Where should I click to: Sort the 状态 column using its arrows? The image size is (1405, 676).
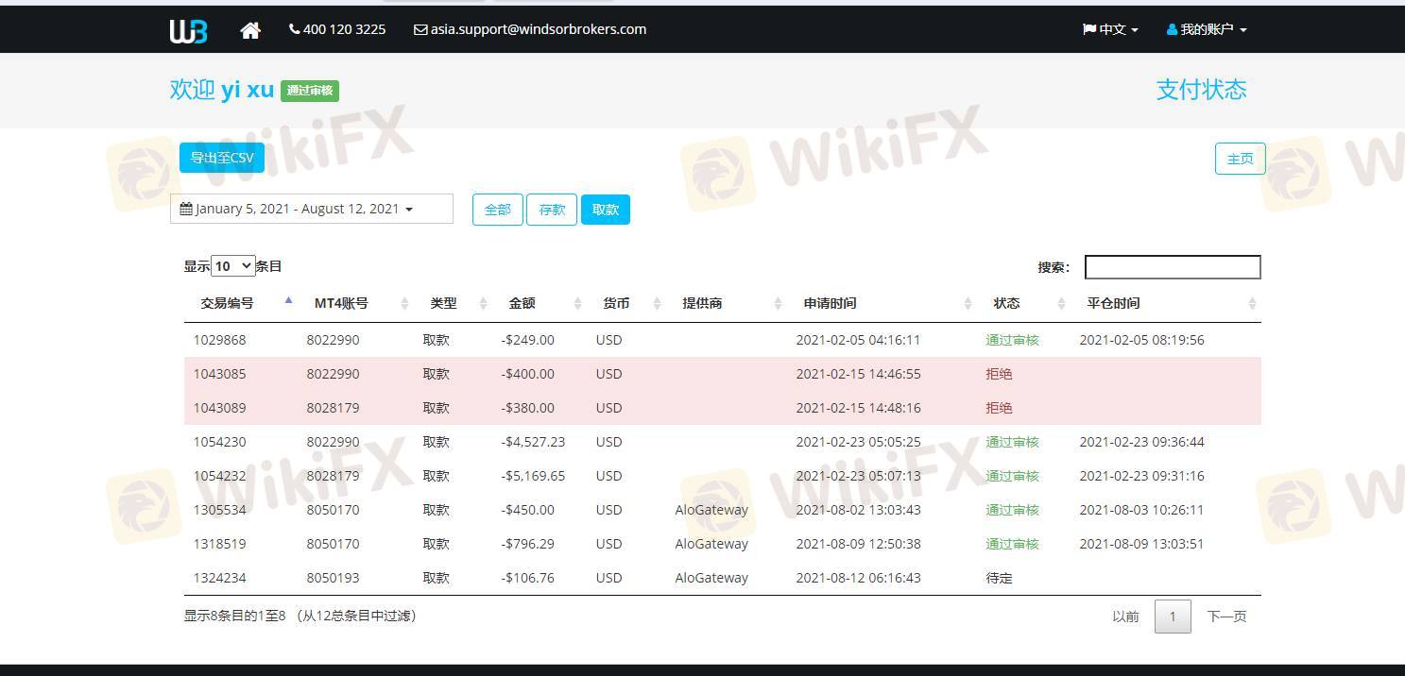(1061, 303)
